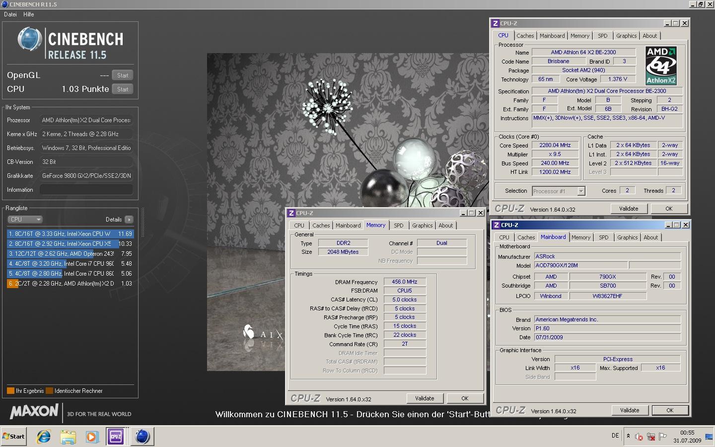Click the Z icon of CPU-Z Mainboard window title bar
The height and width of the screenshot is (447, 715).
pyautogui.click(x=496, y=225)
